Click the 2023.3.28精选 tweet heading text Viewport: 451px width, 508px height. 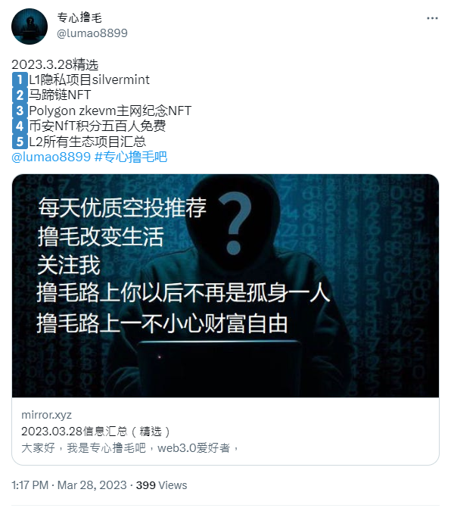pos(55,64)
